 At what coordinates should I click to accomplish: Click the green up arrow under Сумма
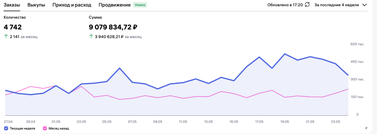91,37
